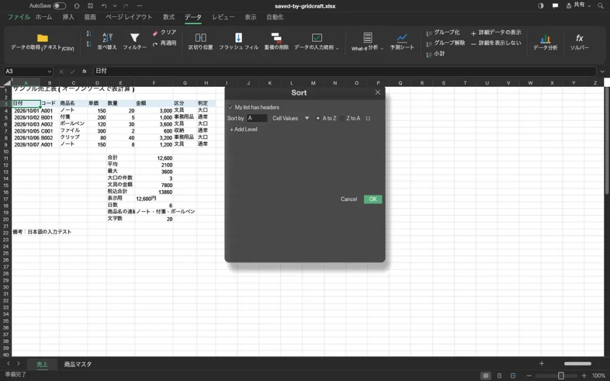The image size is (610, 381).
Task: Select normal view in status bar
Action: (485, 376)
